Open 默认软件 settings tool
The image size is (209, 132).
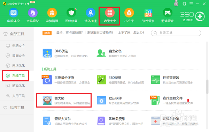(118, 100)
